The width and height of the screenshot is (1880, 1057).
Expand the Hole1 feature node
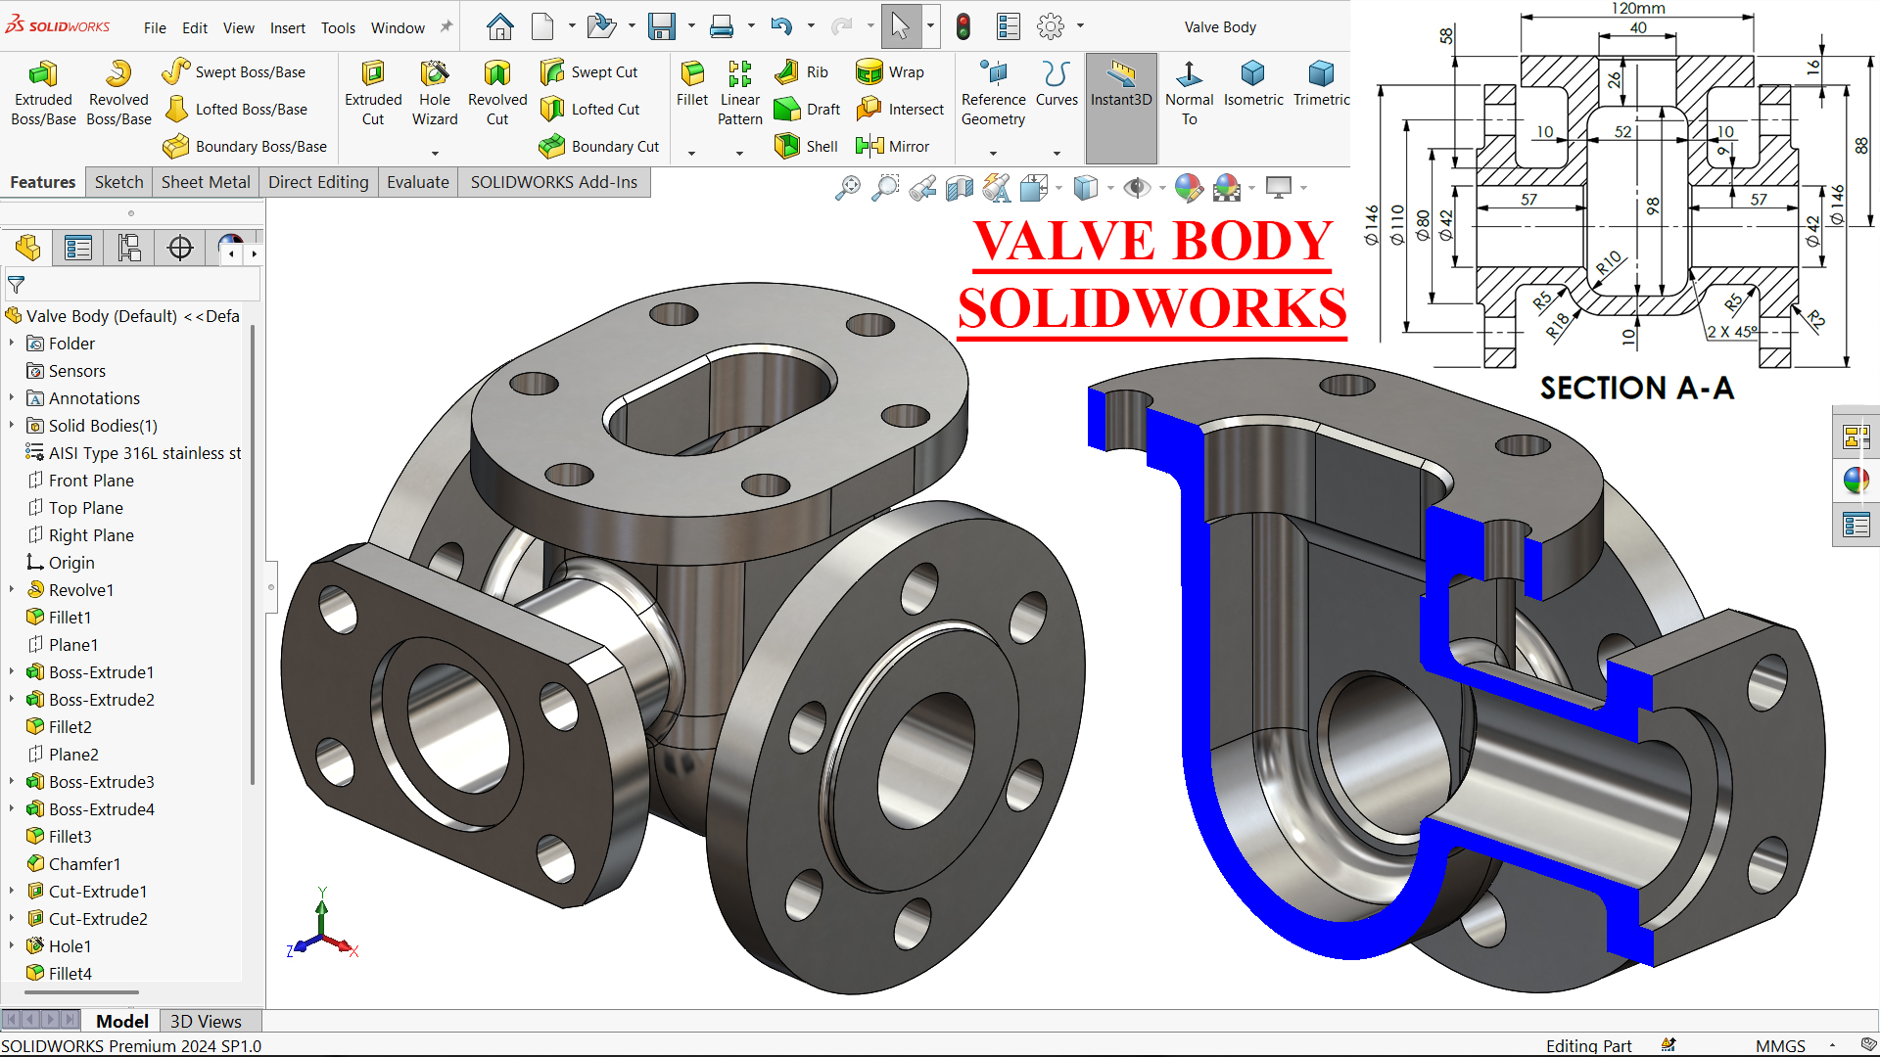(x=12, y=946)
